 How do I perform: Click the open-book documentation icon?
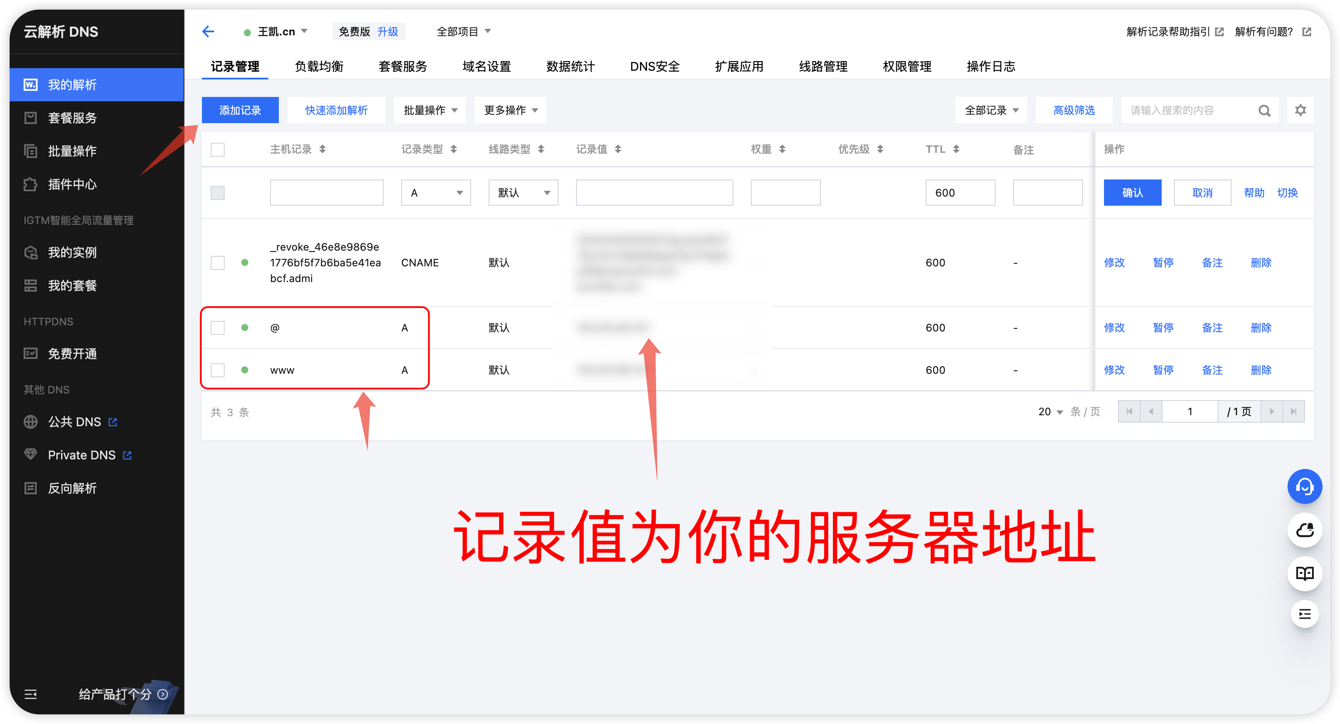1304,573
